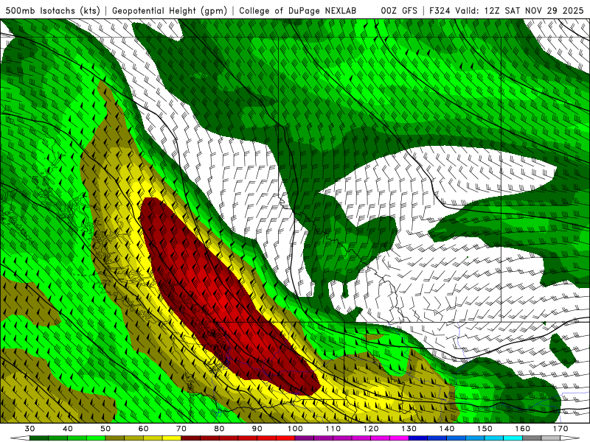Select the dark maroon swatch starting at 70 kts
Viewport: 590px width, 442px height.
pyautogui.click(x=191, y=438)
